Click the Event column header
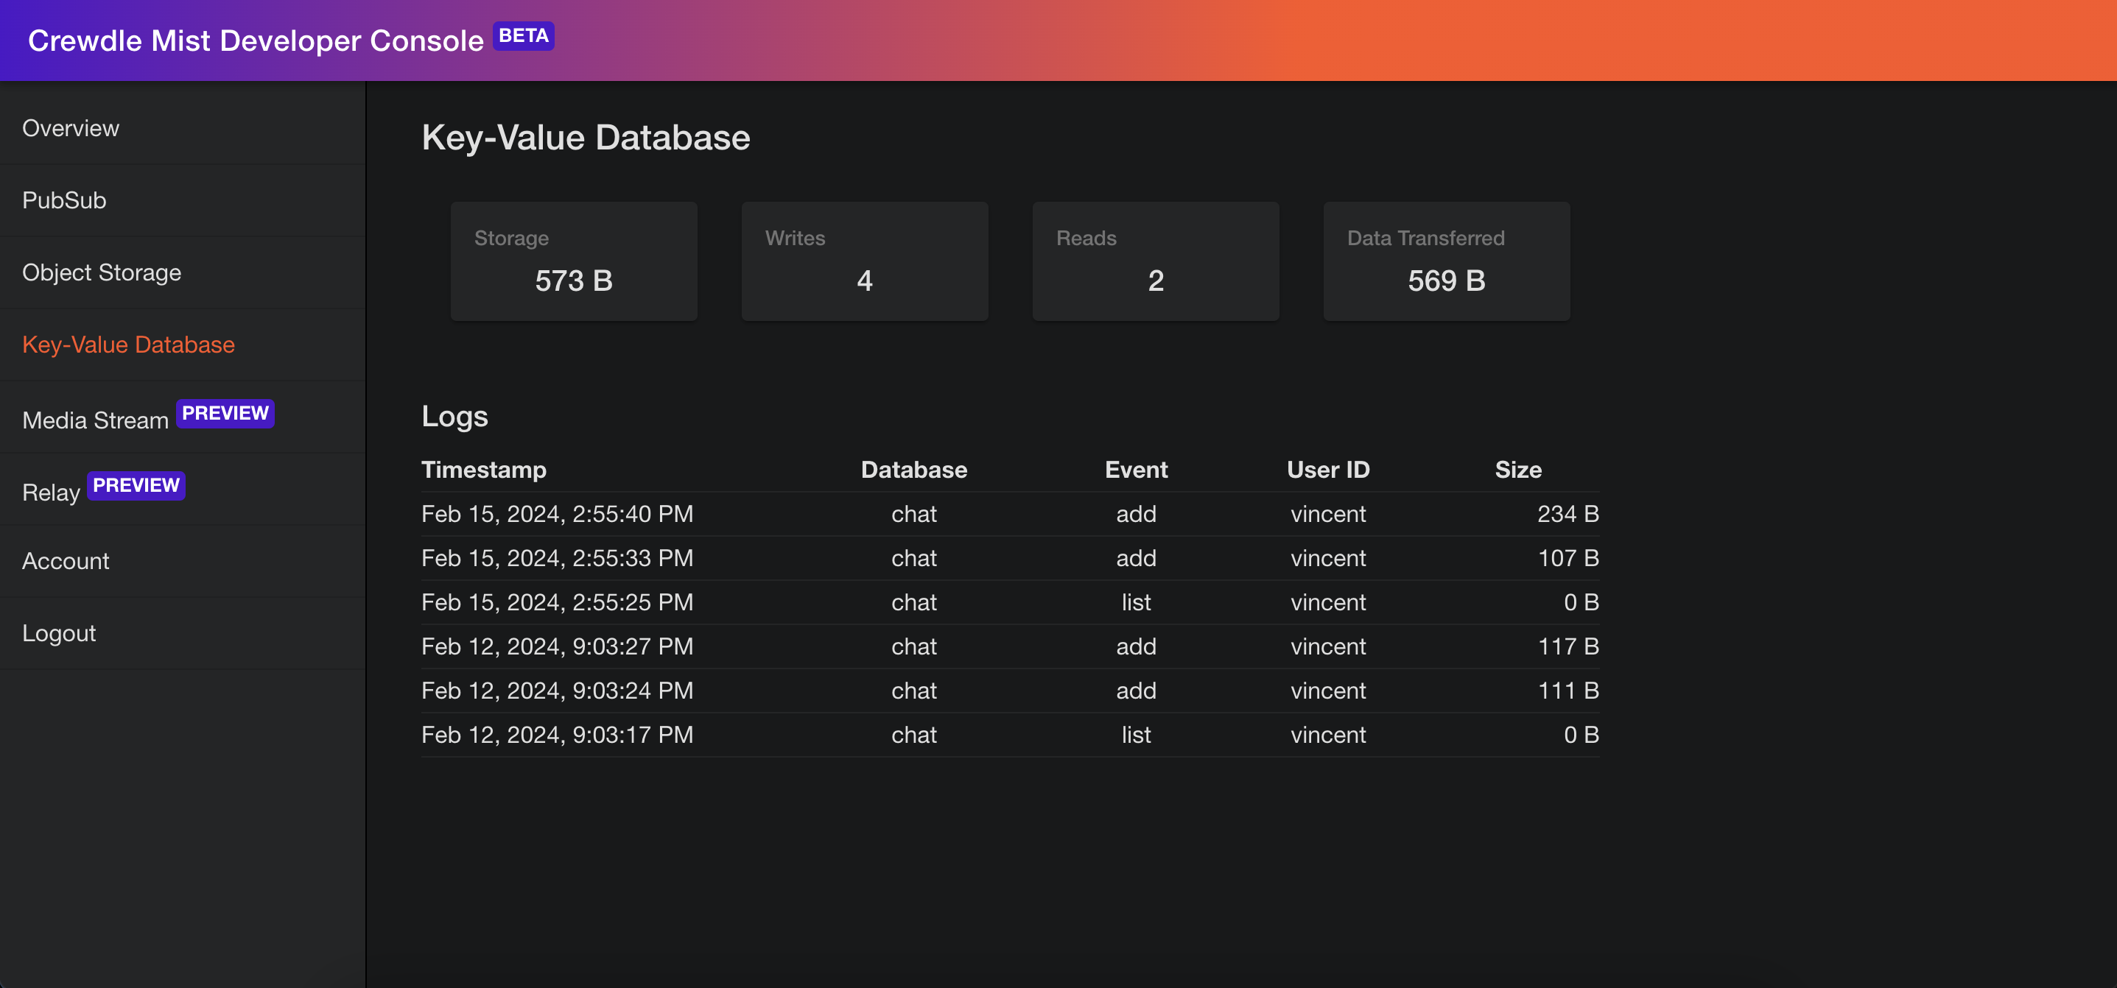This screenshot has height=988, width=2117. click(1137, 470)
